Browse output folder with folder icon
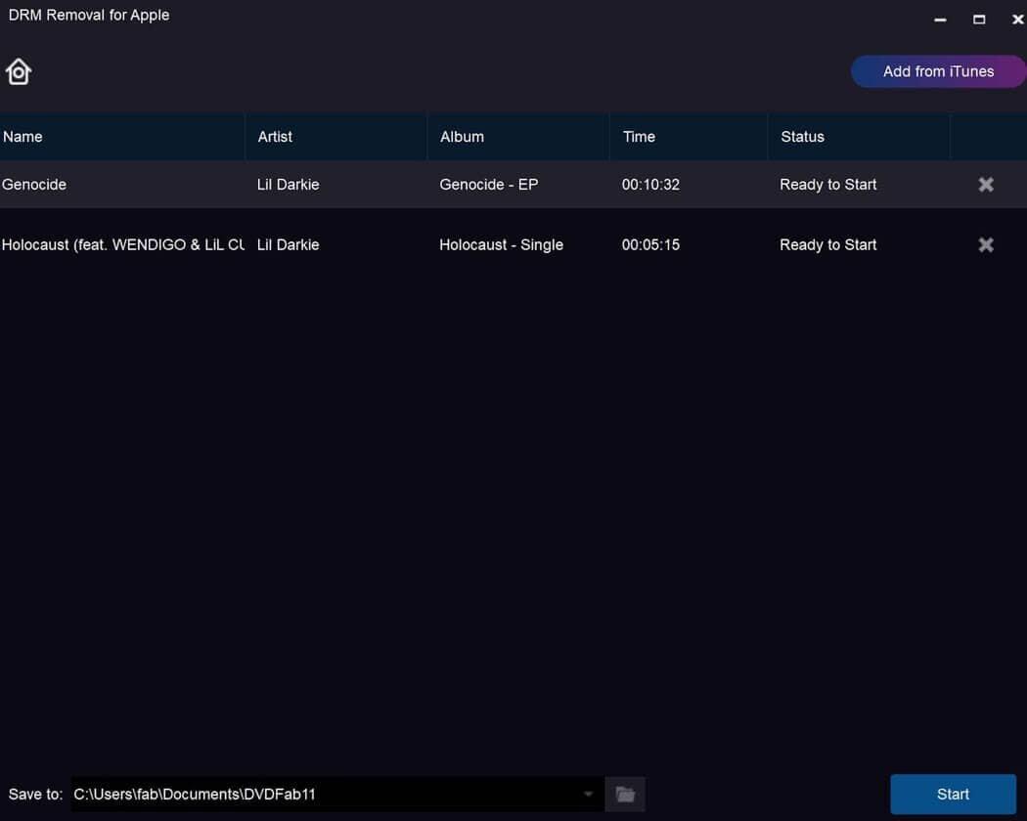This screenshot has height=821, width=1027. (626, 795)
